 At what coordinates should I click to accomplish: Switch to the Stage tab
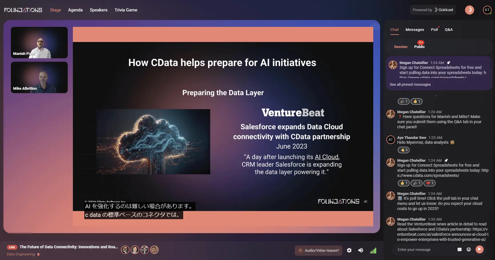pyautogui.click(x=55, y=10)
